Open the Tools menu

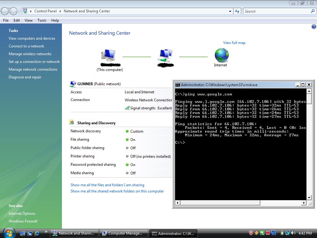(42, 20)
